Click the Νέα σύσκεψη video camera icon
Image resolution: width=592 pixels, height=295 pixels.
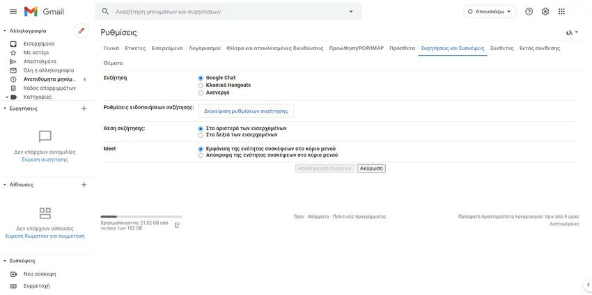[14, 274]
